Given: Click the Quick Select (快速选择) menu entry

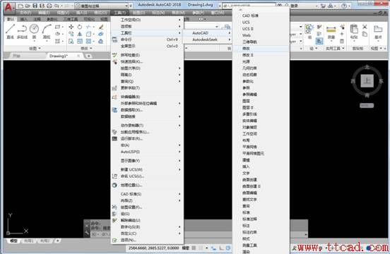Looking at the screenshot, I should click(147, 61).
